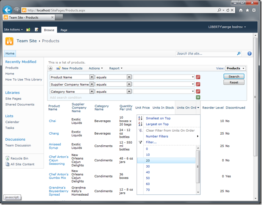Screen dimensions: 262x205
Task: Open Category Name field dropdown
Action: [92, 91]
